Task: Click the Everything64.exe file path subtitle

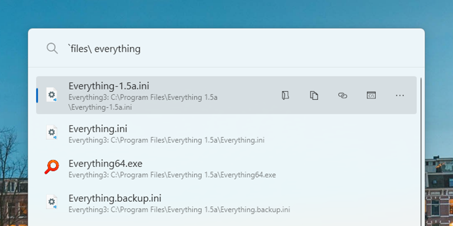Action: click(x=172, y=175)
